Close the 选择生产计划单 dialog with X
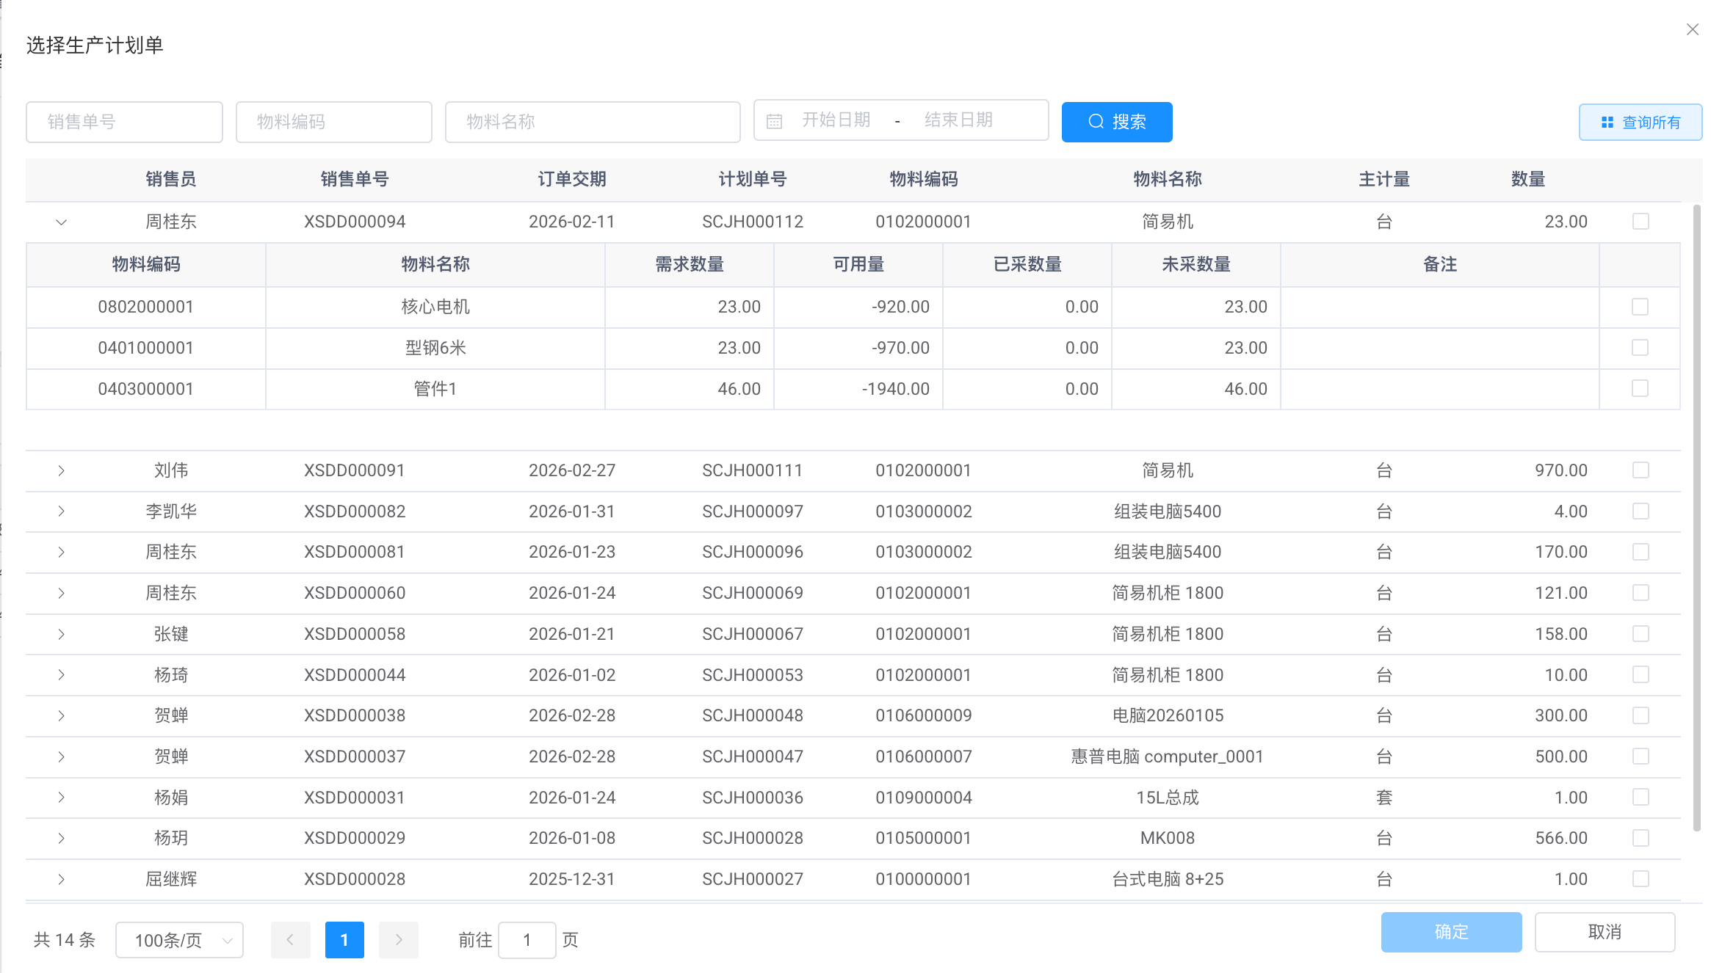The height and width of the screenshot is (973, 1711). pos(1692,29)
